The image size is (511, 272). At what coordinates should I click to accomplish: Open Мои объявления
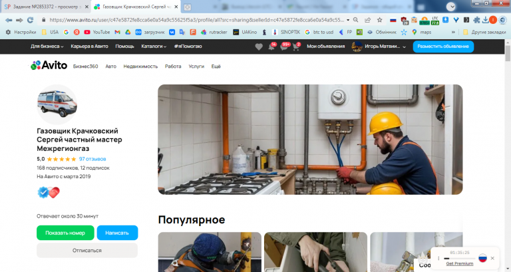pyautogui.click(x=325, y=47)
